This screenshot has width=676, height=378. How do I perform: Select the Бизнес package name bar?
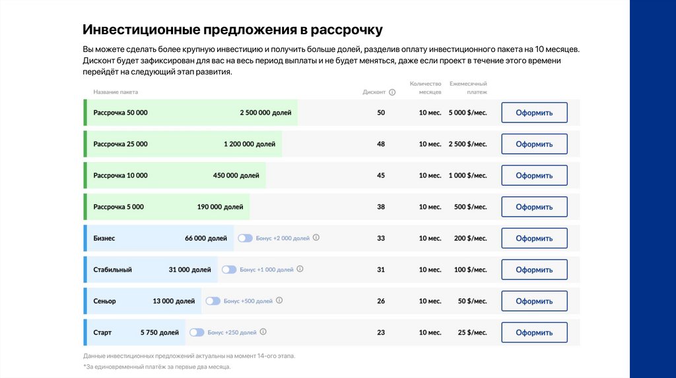click(x=159, y=238)
